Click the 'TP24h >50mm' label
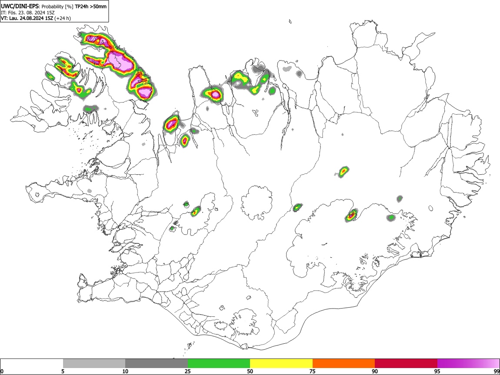The width and height of the screenshot is (500, 375). 90,7
